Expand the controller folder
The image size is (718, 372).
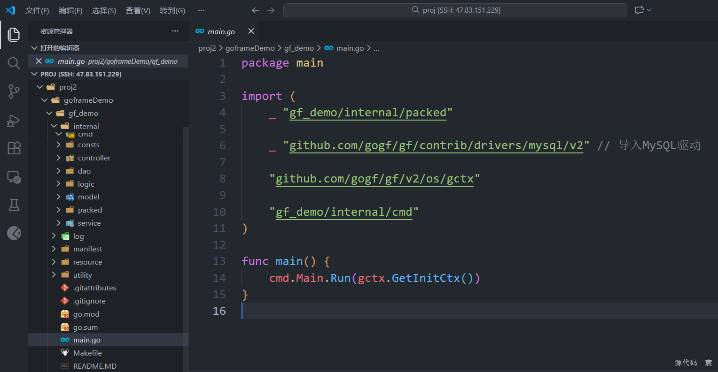click(x=58, y=158)
